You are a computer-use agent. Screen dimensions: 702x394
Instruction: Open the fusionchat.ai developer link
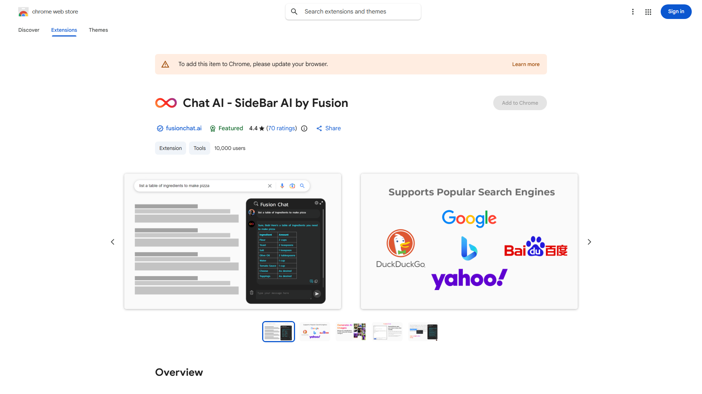pos(184,128)
